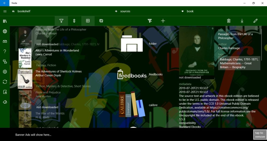Open the calibre source books icon
267x141 pixels.
(x=132, y=104)
